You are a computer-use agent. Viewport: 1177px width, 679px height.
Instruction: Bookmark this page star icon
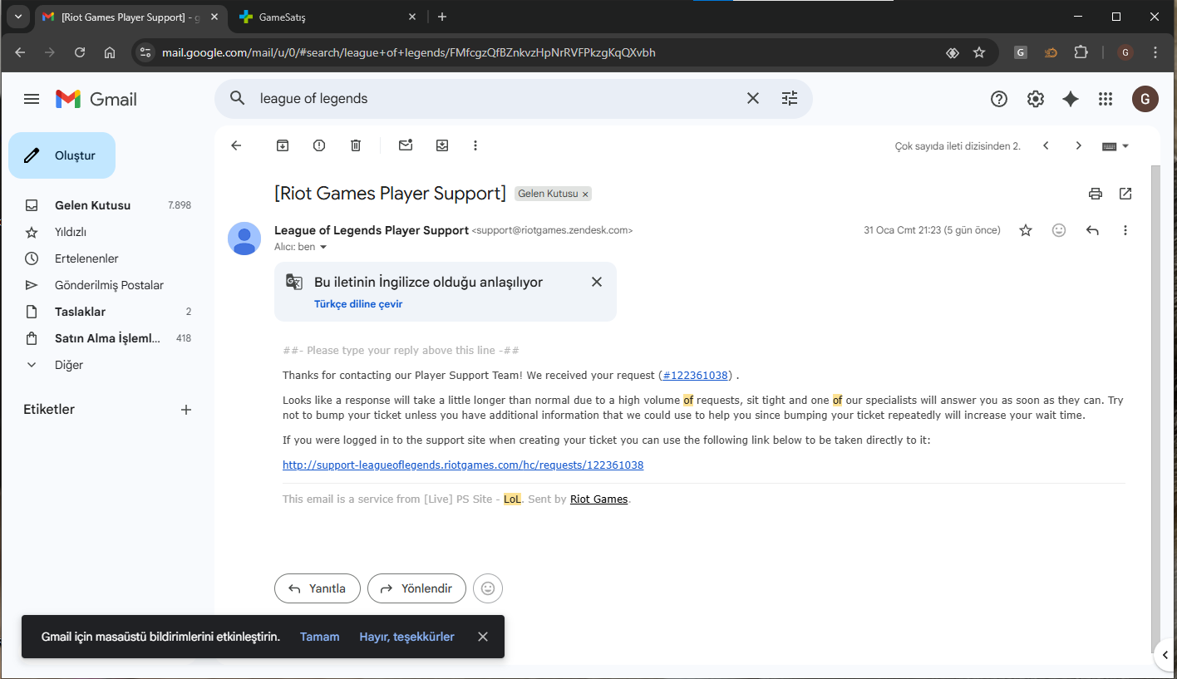(x=979, y=52)
